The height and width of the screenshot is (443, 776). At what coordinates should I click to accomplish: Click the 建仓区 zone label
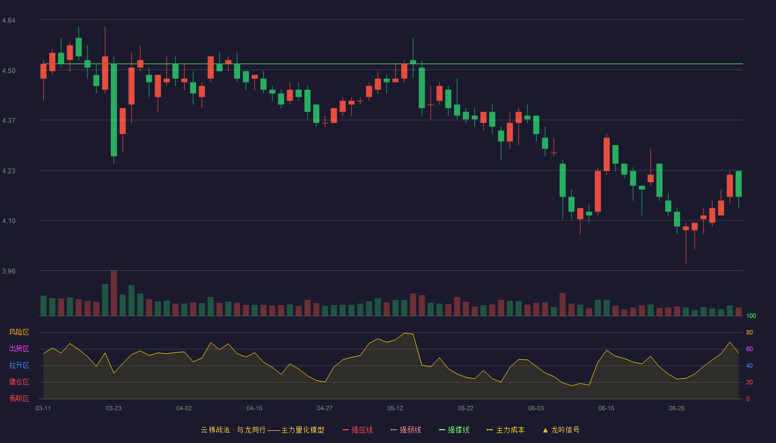(19, 382)
